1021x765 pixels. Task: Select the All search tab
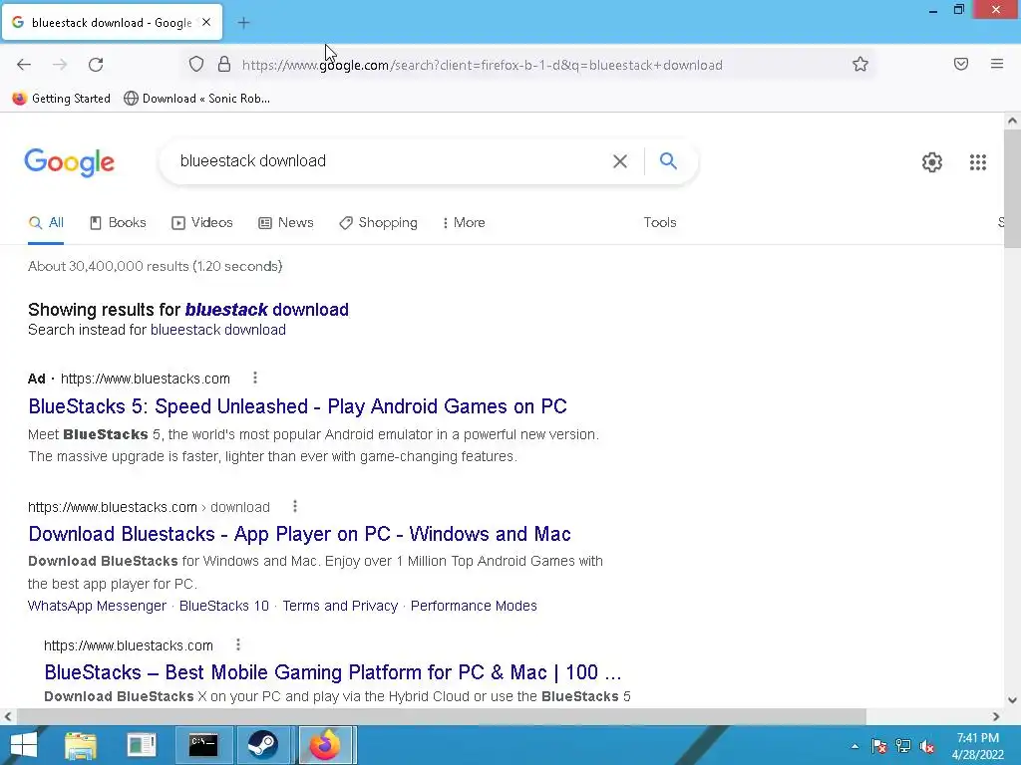[46, 222]
